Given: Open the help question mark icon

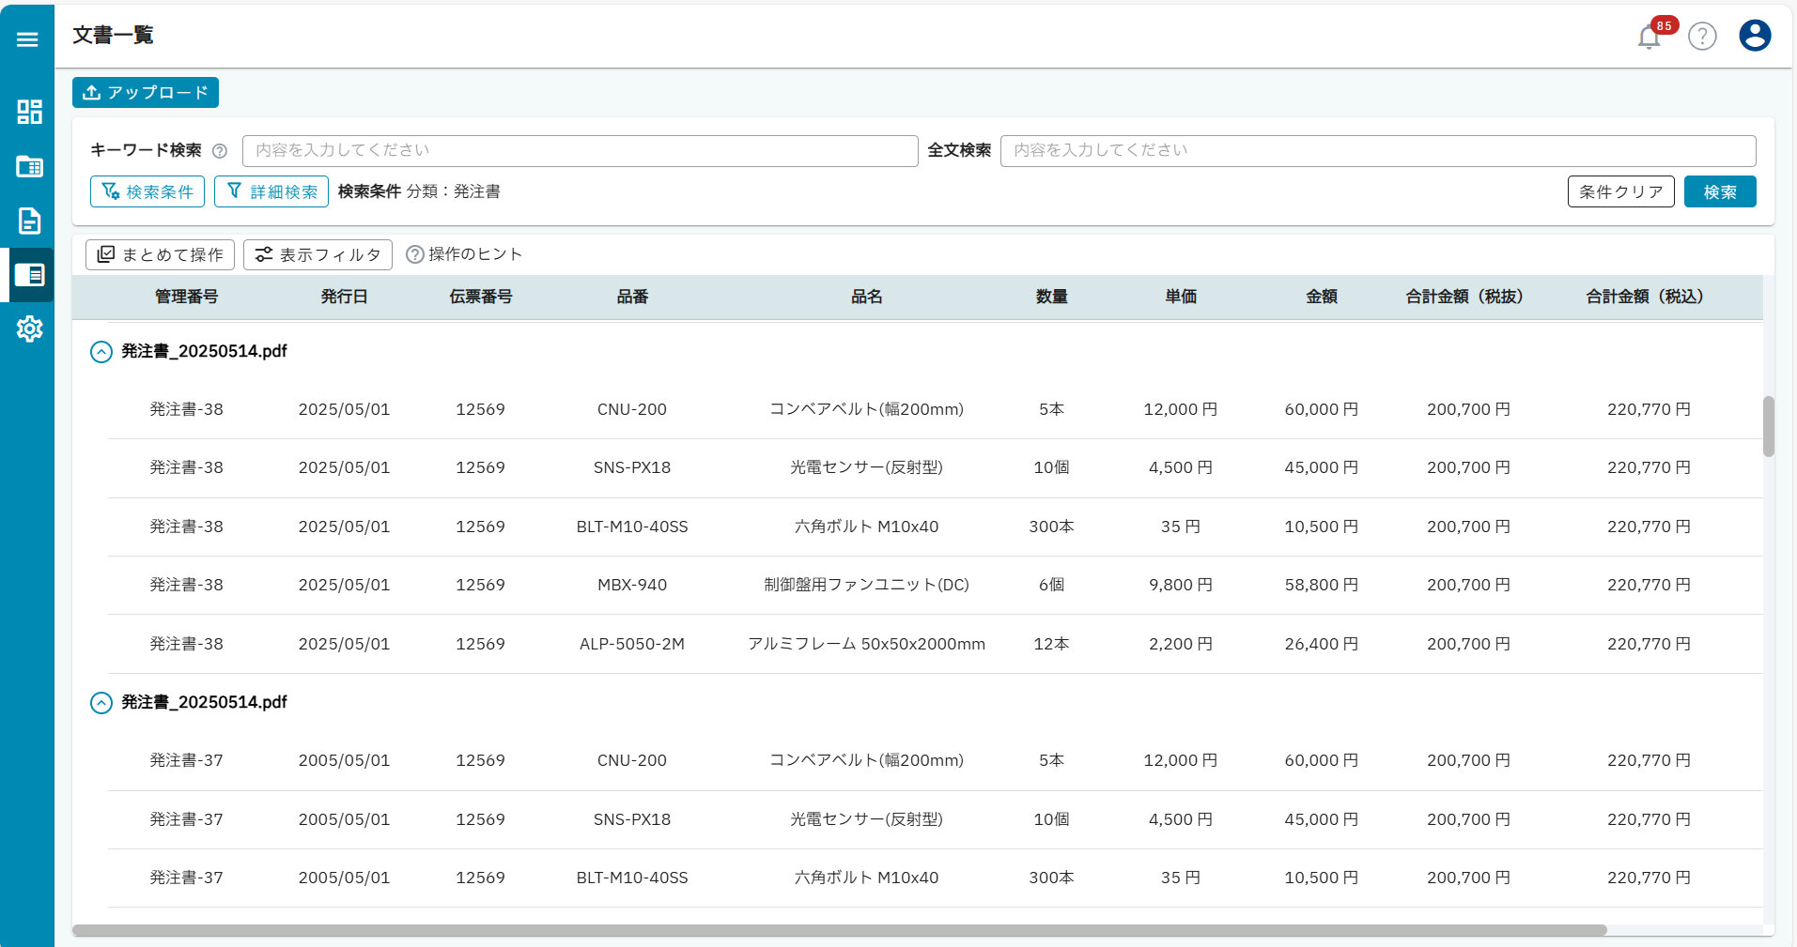Looking at the screenshot, I should pos(1701,37).
